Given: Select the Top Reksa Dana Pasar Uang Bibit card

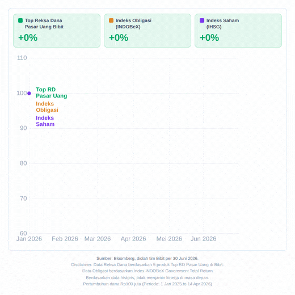Looking at the screenshot, I should (x=57, y=31).
